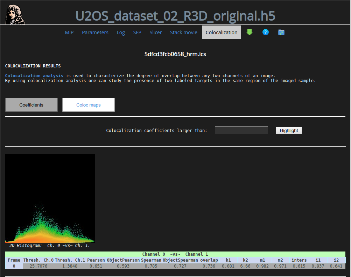Screen dimensions: 351x277
Task: Click the green download arrow icon
Action: click(249, 32)
